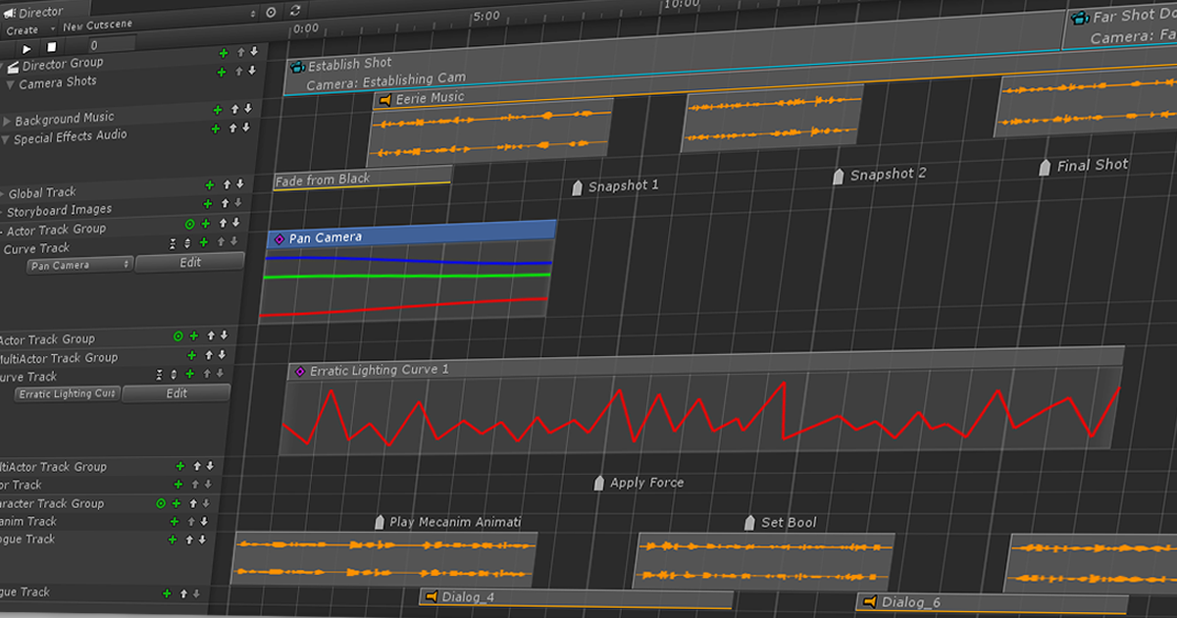1177x618 pixels.
Task: Click the Snapshot 2 timeline marker
Action: click(838, 177)
